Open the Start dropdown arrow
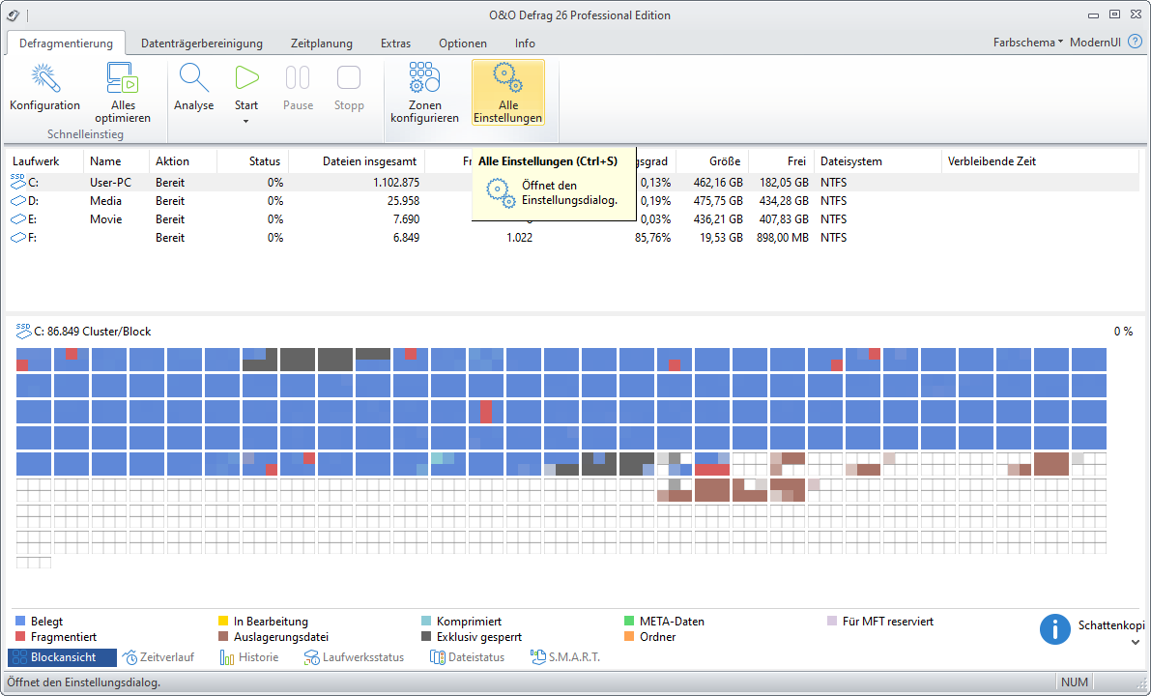1151x696 pixels. [246, 122]
